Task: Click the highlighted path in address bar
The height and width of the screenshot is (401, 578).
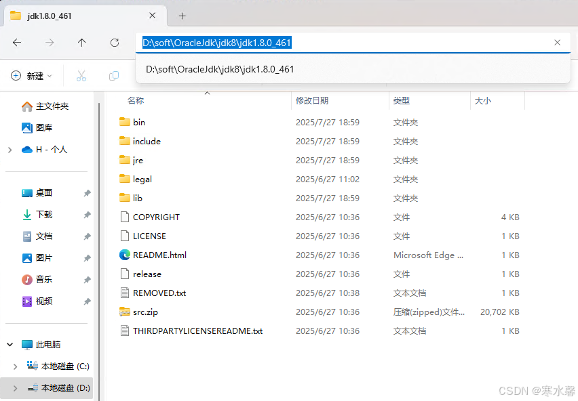Action: [x=217, y=43]
